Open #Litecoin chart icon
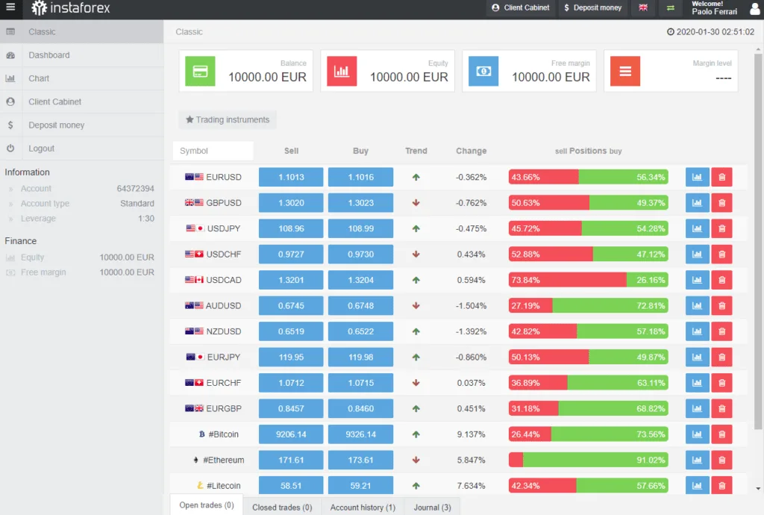The height and width of the screenshot is (515, 764). (697, 485)
